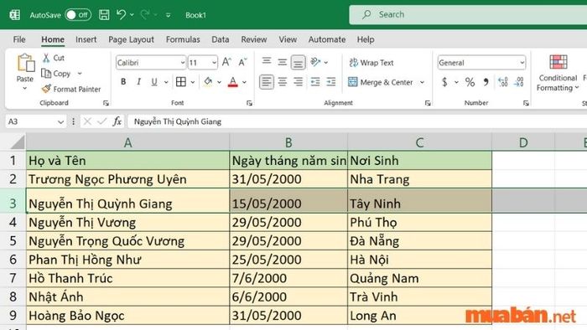Click Center horizontal alignment icon
Image resolution: width=587 pixels, height=330 pixels.
pos(283,82)
